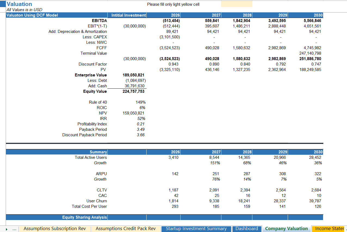
Task: Click the Summary section header cell
Action: coord(98,152)
